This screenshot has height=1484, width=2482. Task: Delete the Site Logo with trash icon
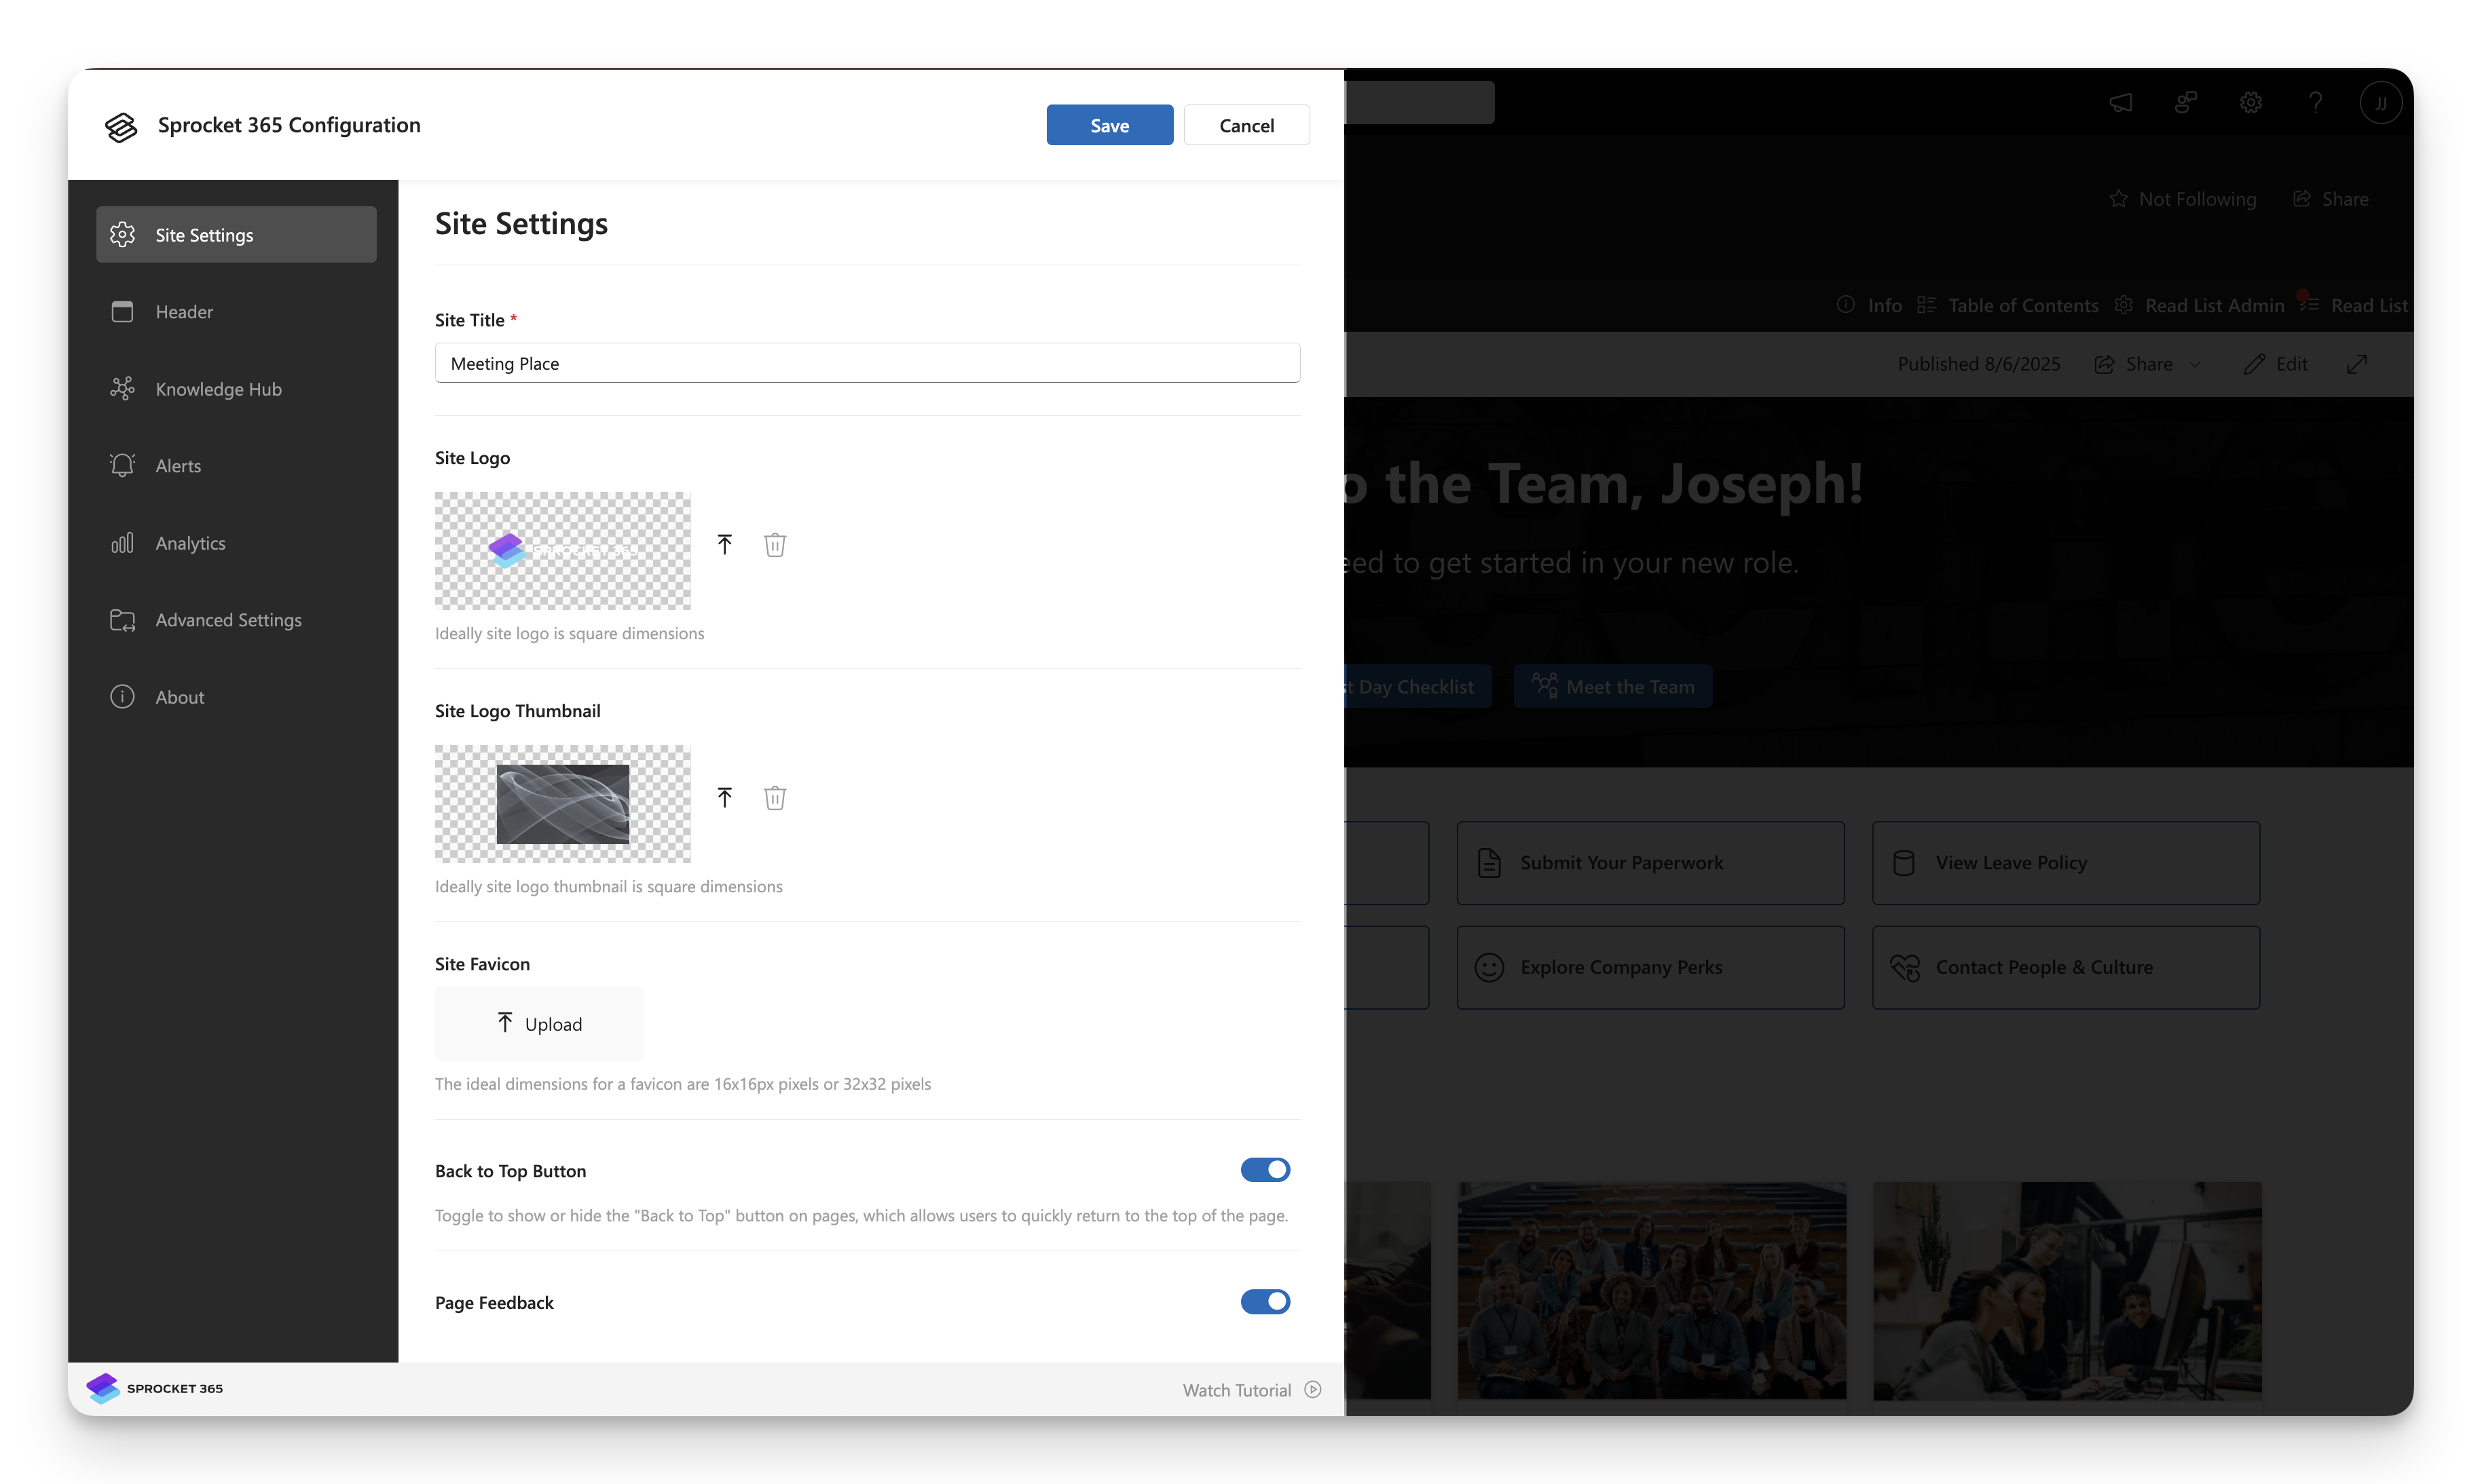tap(775, 544)
